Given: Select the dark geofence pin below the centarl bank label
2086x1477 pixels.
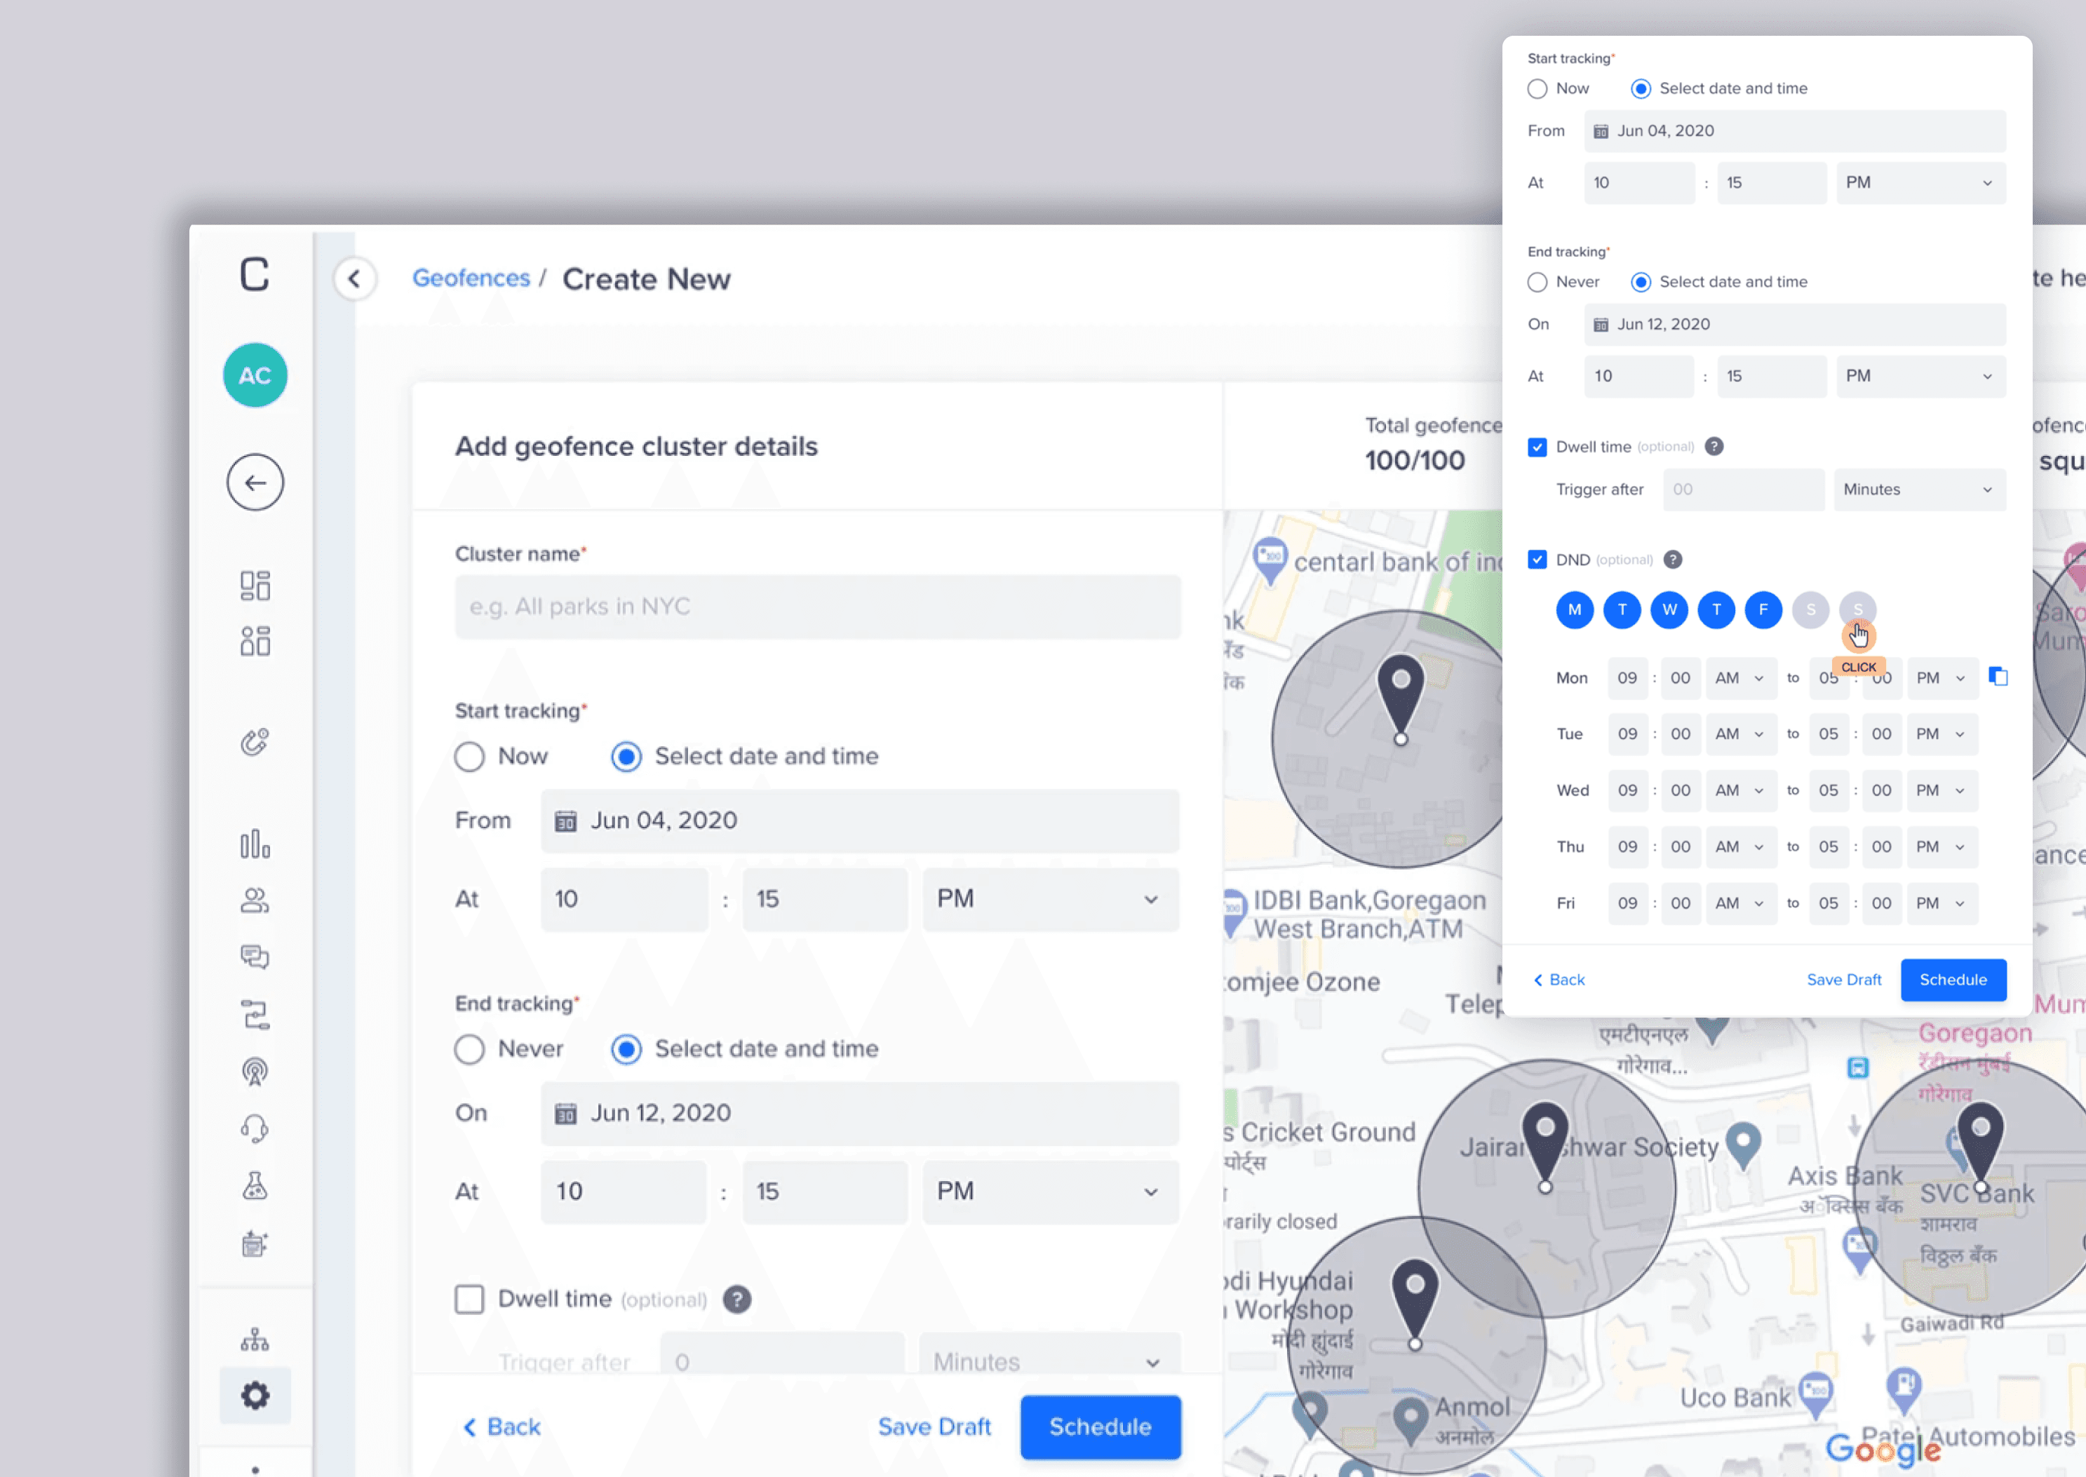Looking at the screenshot, I should tap(1401, 699).
